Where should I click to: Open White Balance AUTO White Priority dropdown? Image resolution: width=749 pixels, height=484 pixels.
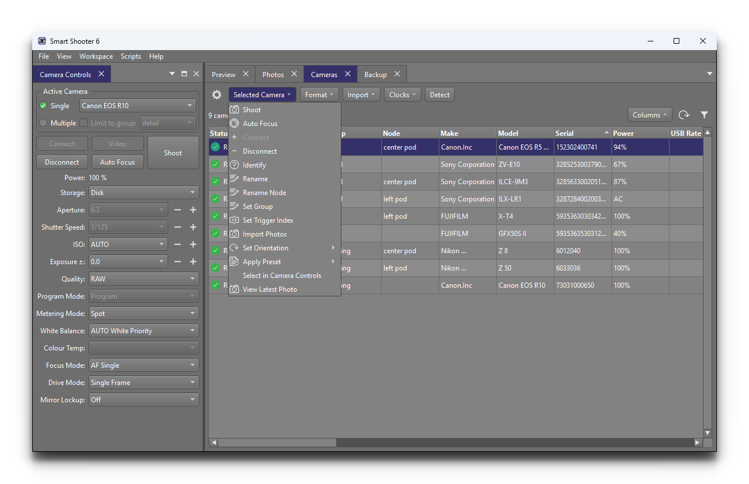coord(144,331)
